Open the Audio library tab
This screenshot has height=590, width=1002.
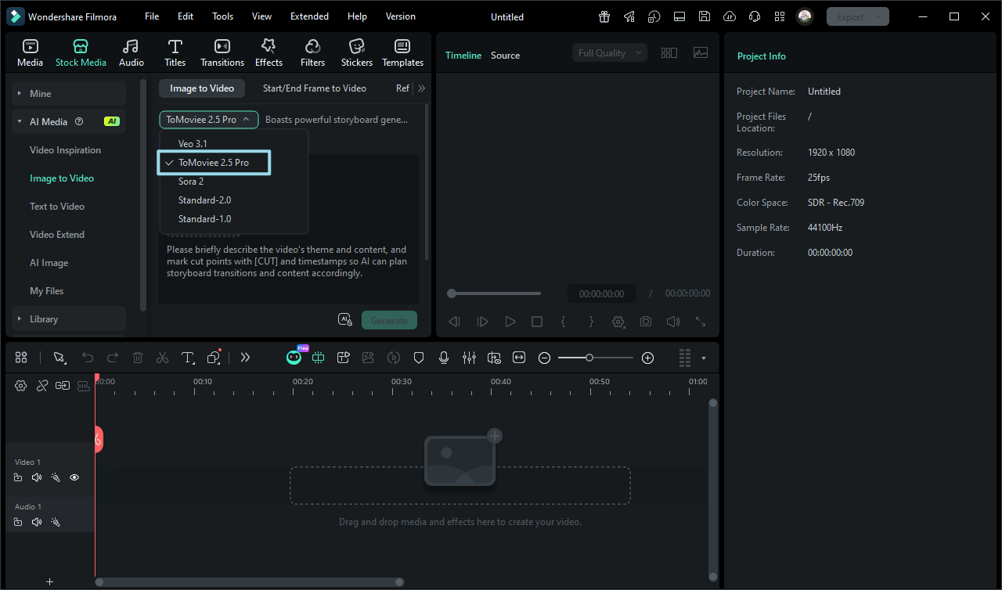coord(132,52)
